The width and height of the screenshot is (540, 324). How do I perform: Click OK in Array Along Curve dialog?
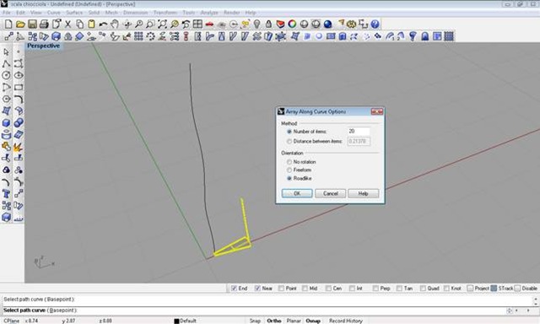coord(297,193)
